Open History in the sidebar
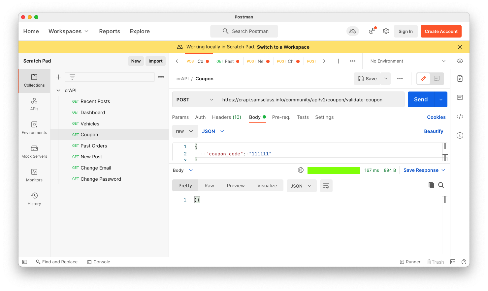The image size is (488, 291). pos(34,199)
